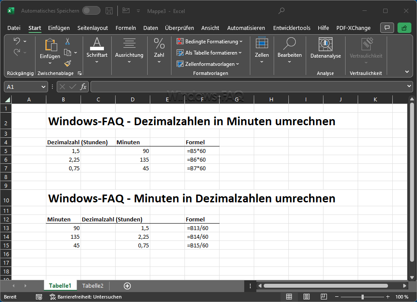Add a new sheet with plus icon

[x=127, y=286]
